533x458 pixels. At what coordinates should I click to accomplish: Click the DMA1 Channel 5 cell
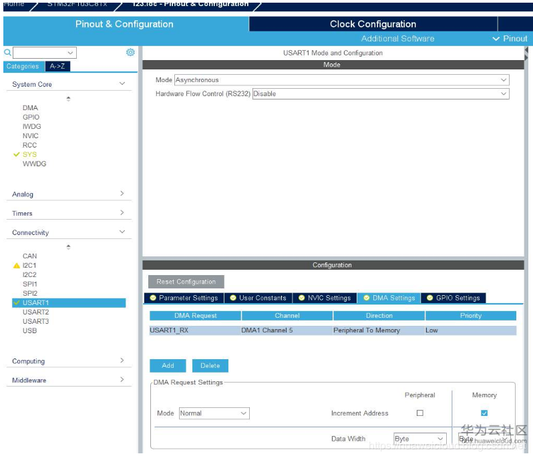click(287, 330)
